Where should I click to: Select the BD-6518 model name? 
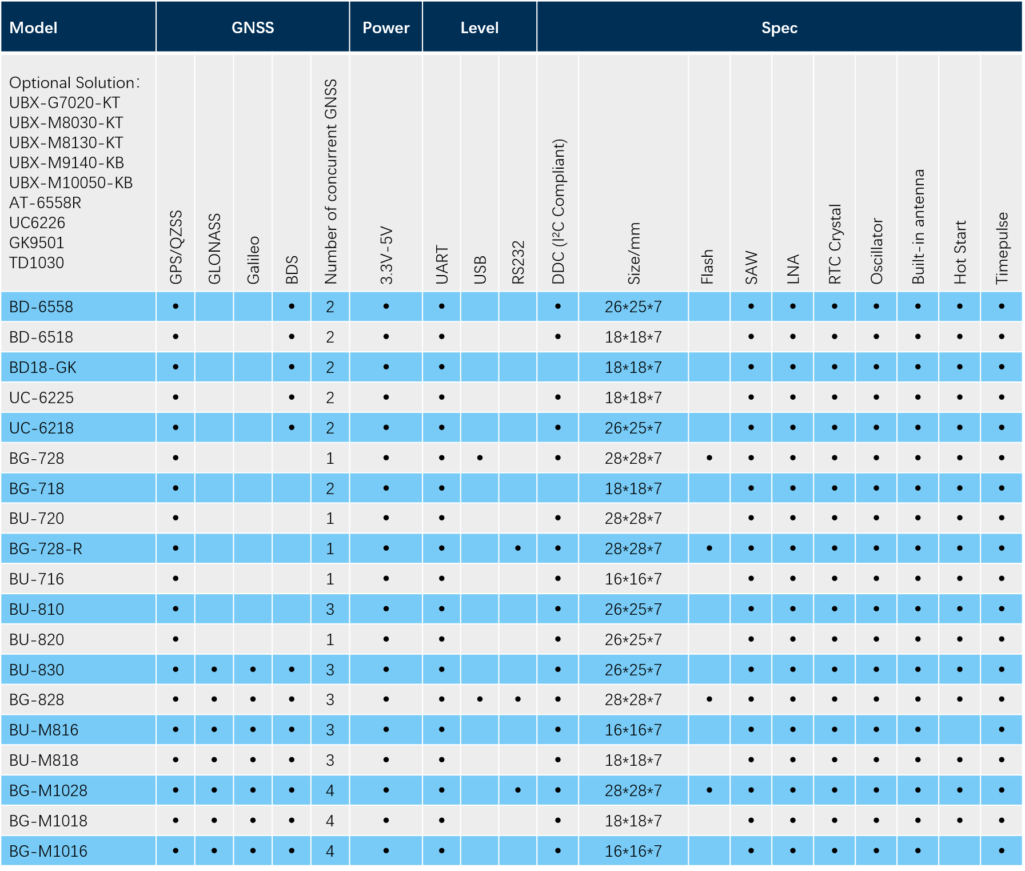[41, 337]
